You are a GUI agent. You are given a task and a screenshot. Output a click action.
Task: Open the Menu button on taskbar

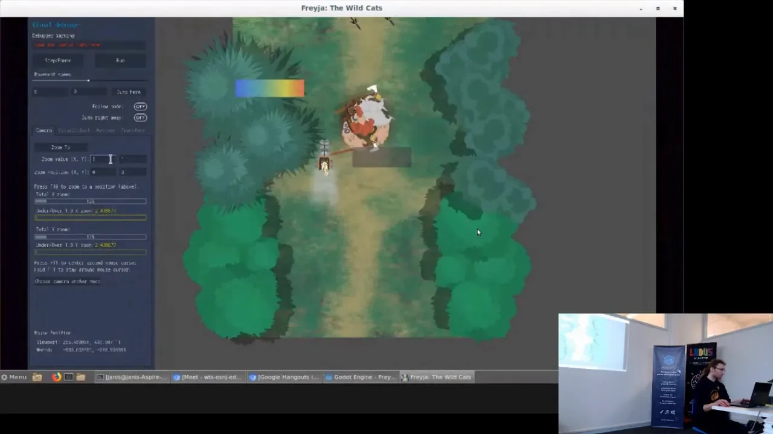13,377
